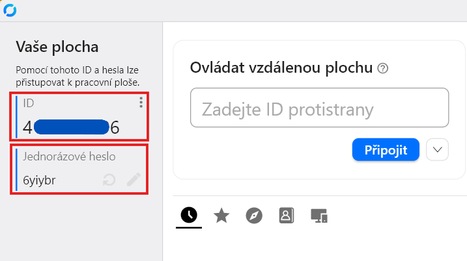Focus the Zadejte ID protistrany field
This screenshot has width=467, height=261.
[319, 108]
